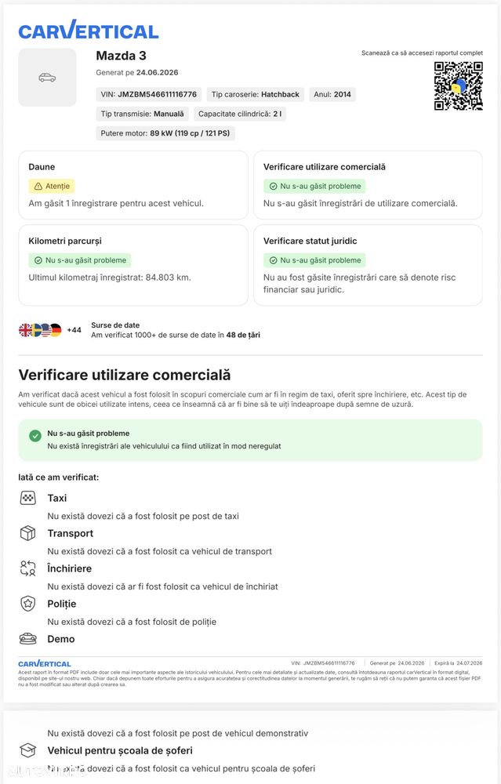Click the VIN number chip
501x784 pixels.
(148, 94)
